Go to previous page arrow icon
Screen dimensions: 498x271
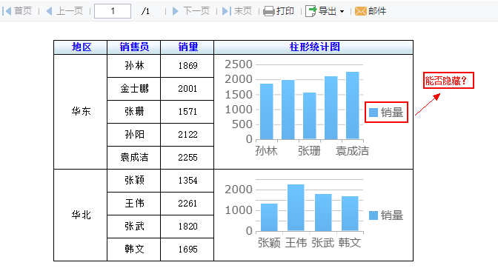point(49,11)
